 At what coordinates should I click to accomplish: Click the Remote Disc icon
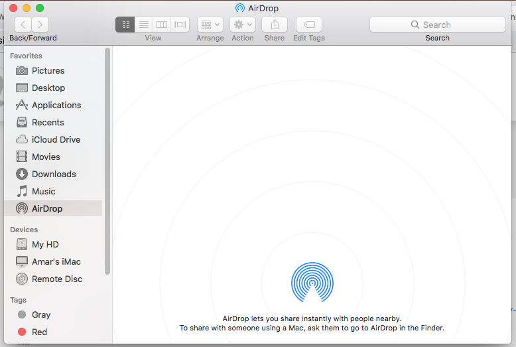[22, 279]
